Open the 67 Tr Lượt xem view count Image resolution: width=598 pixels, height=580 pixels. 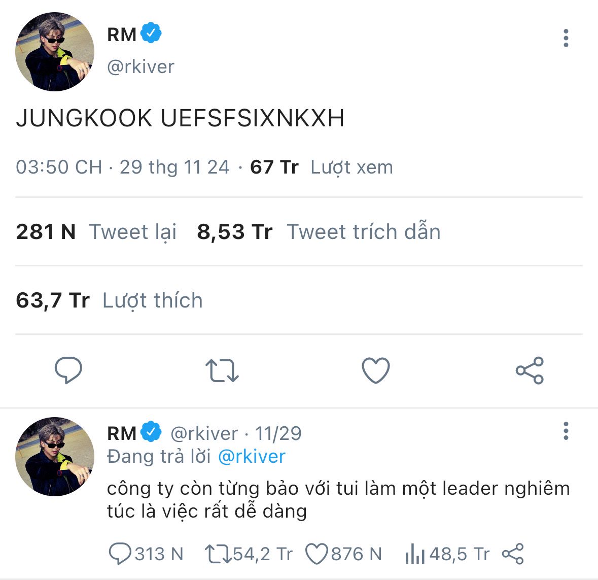[321, 167]
